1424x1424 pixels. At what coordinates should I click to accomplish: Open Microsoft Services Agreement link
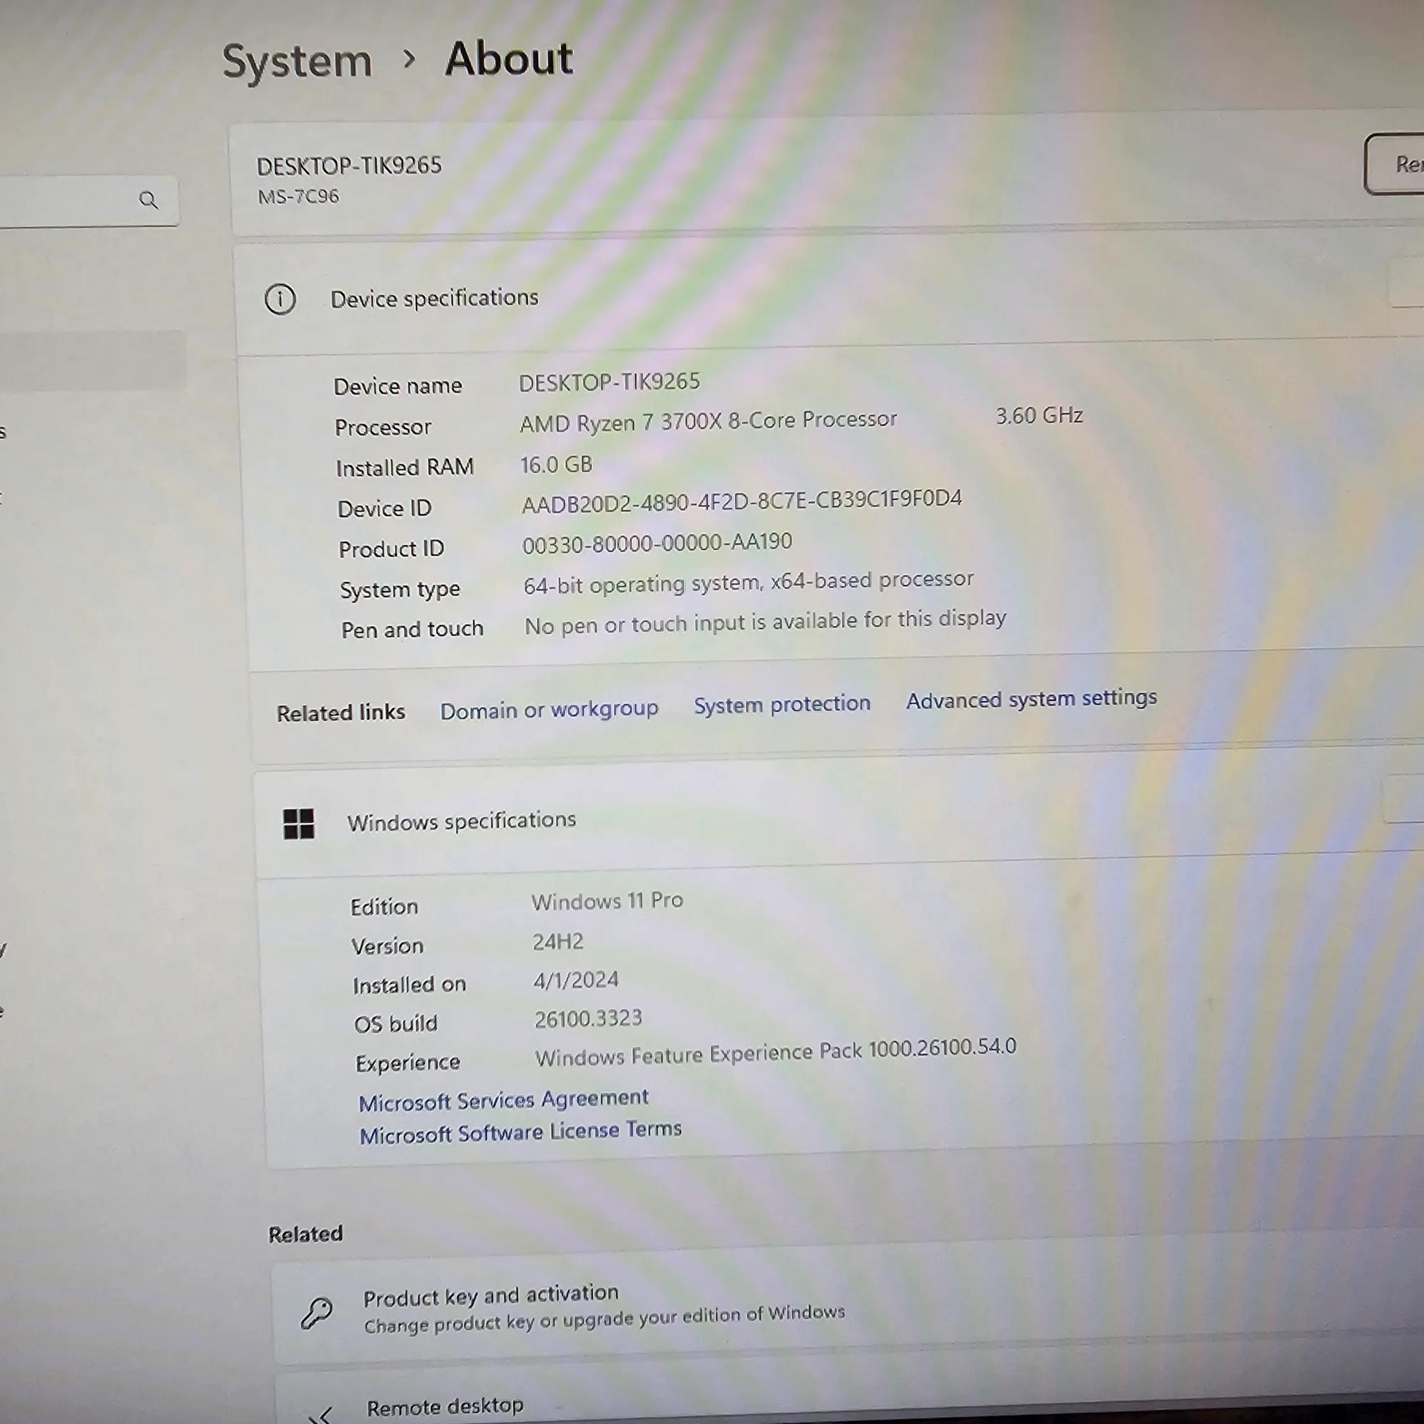click(503, 1101)
